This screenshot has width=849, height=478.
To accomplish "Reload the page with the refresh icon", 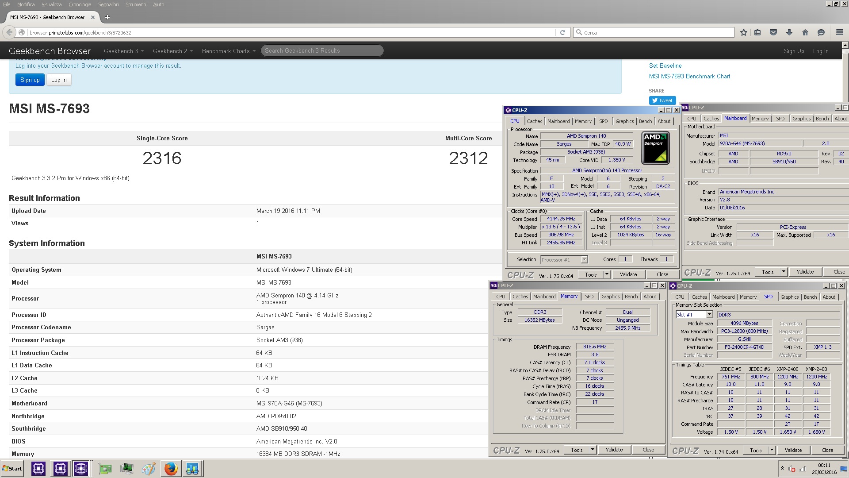I will 562,32.
